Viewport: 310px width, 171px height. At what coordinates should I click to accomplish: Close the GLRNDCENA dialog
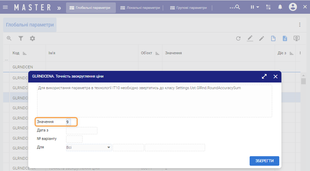pos(275,76)
